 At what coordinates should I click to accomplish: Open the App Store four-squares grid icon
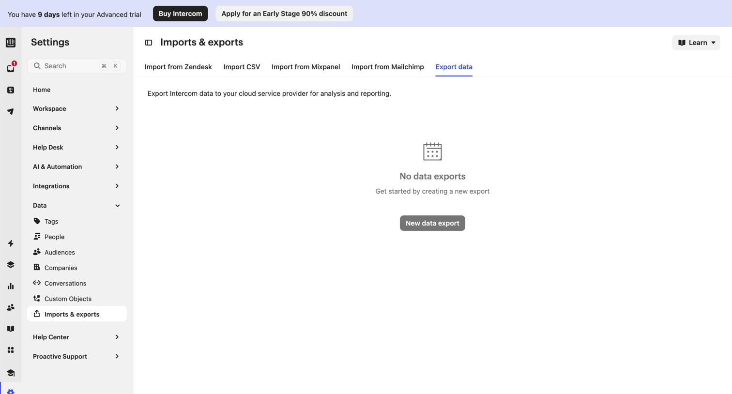(11, 350)
